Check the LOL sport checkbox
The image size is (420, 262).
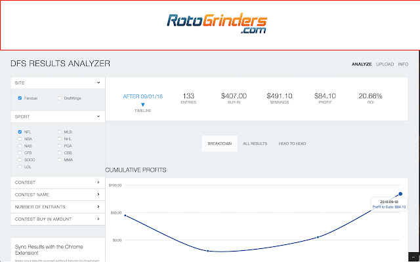click(20, 166)
